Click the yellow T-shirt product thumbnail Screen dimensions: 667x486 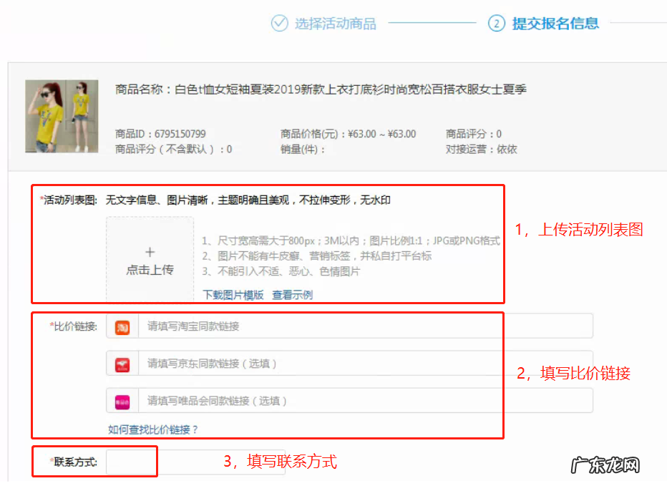tap(62, 116)
